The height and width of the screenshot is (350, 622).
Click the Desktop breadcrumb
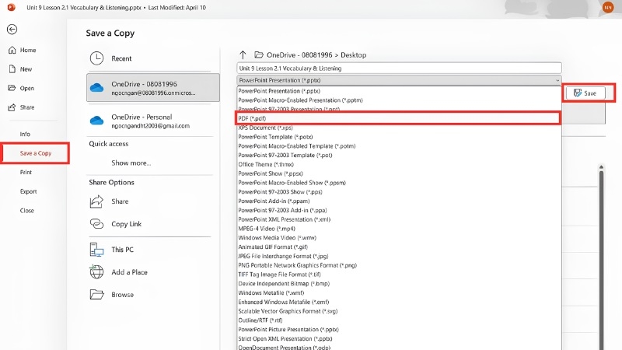tap(353, 54)
